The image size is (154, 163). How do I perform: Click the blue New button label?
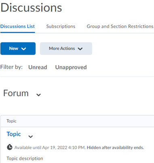click(14, 49)
